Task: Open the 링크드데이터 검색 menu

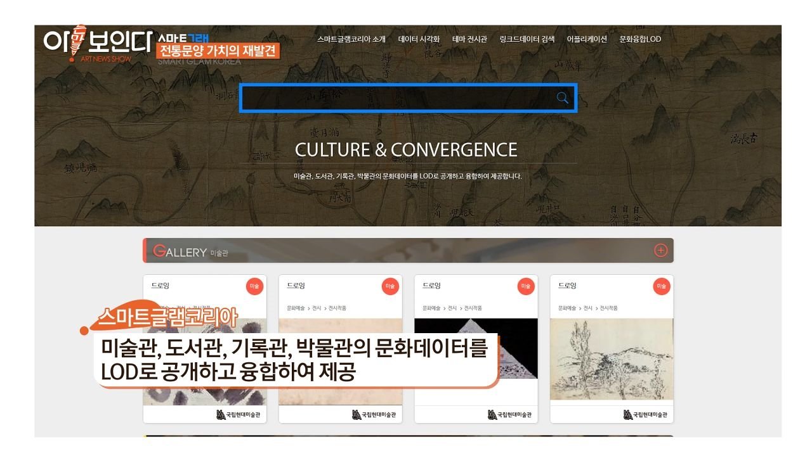Action: click(x=527, y=39)
